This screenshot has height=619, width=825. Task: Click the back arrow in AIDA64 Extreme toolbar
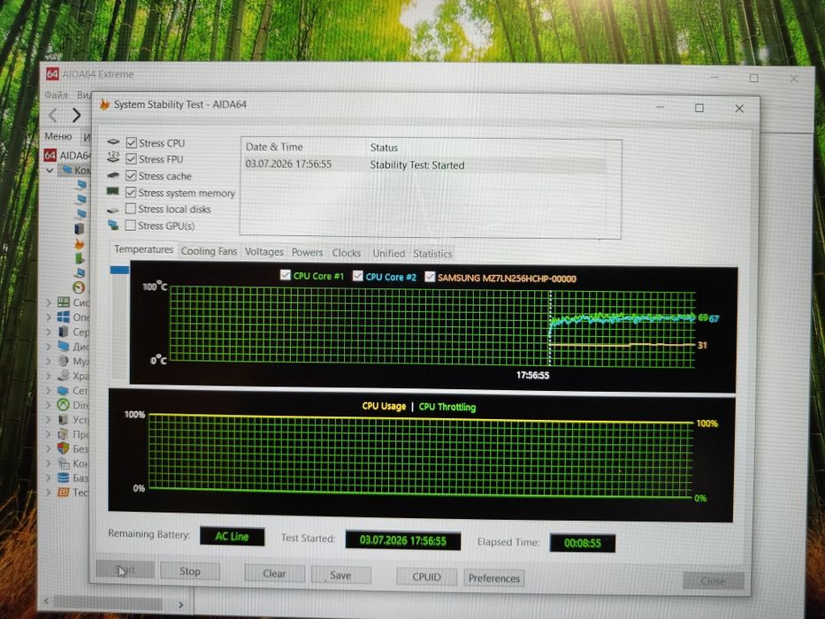click(53, 115)
